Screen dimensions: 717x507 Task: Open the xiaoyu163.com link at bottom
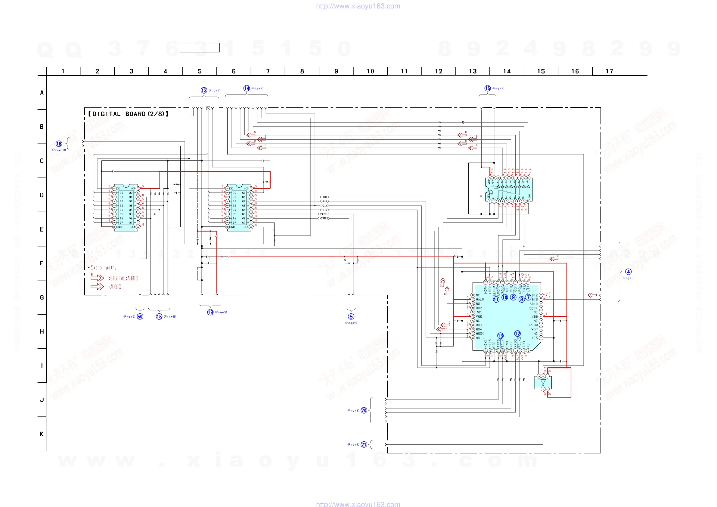coord(358,504)
